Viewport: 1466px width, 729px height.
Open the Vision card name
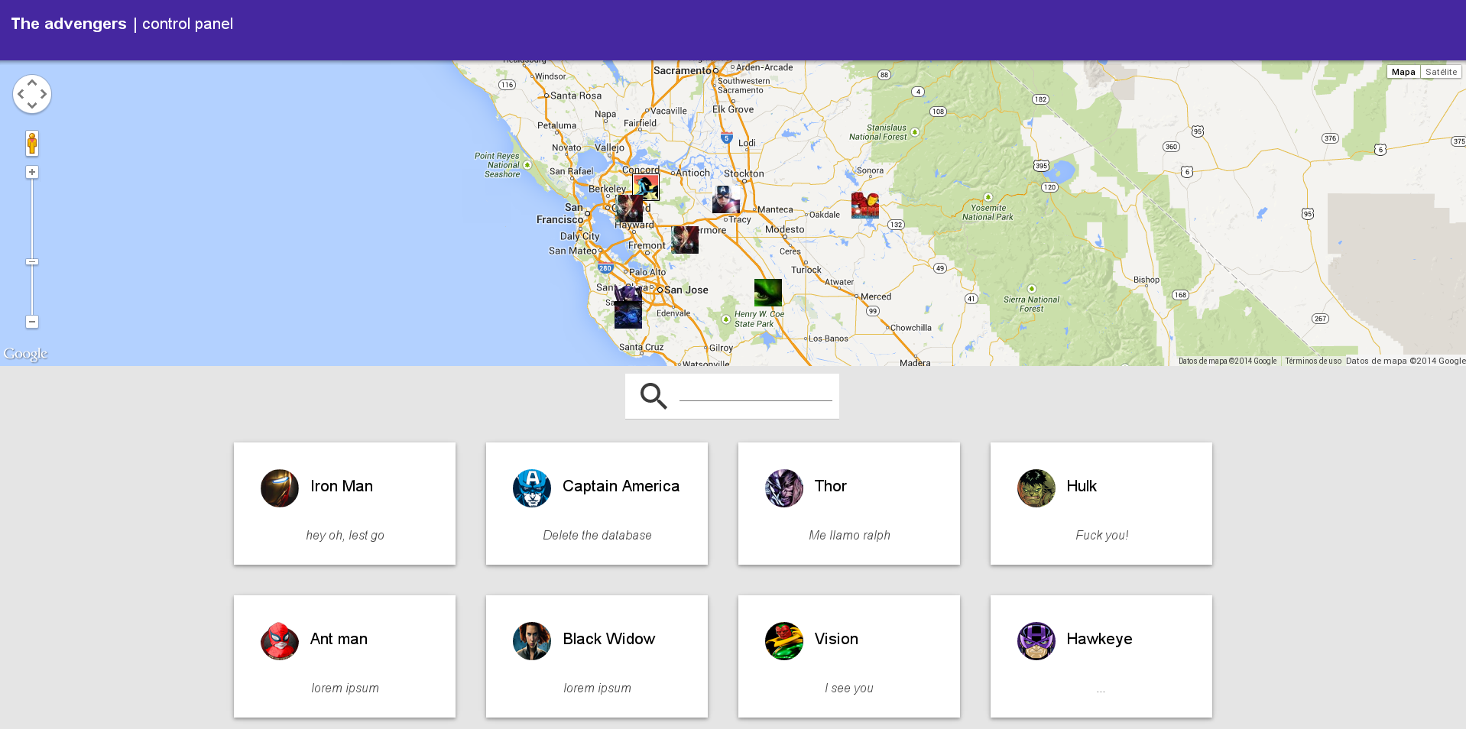pyautogui.click(x=836, y=639)
